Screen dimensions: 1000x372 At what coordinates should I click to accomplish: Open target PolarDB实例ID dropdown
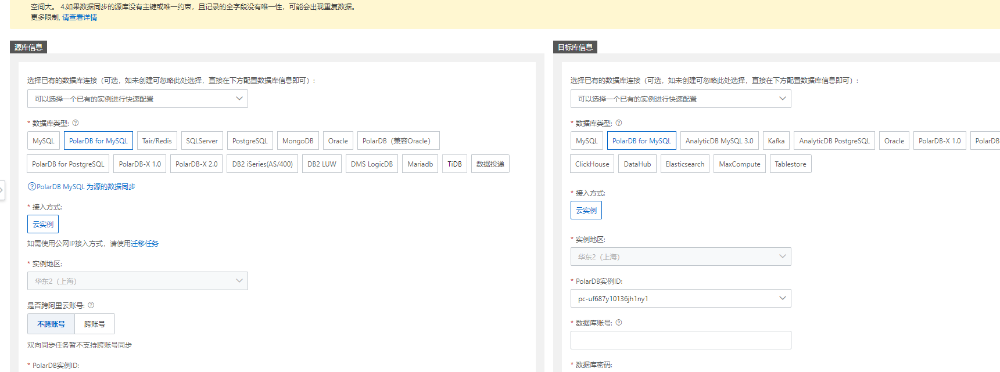pos(681,299)
